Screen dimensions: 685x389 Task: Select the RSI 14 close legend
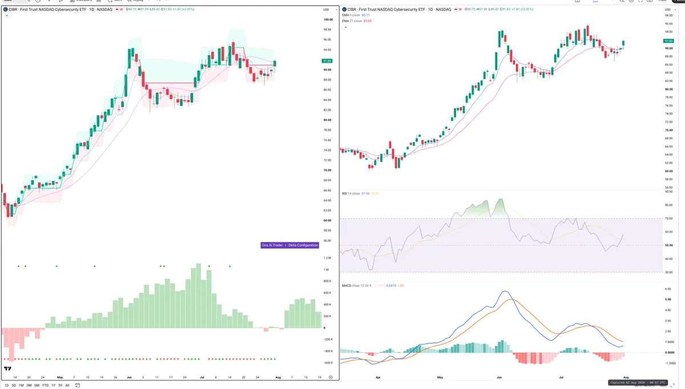pos(350,193)
